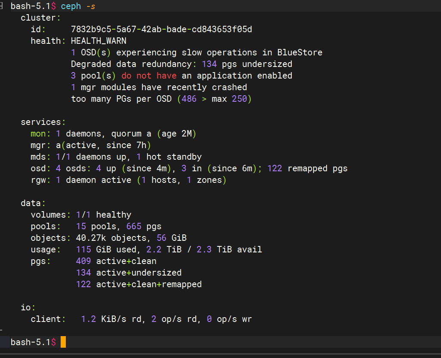The image size is (441, 358).
Task: Select the line 'OSD(s) experiencing slow operations in BlueStore'
Action: point(202,52)
